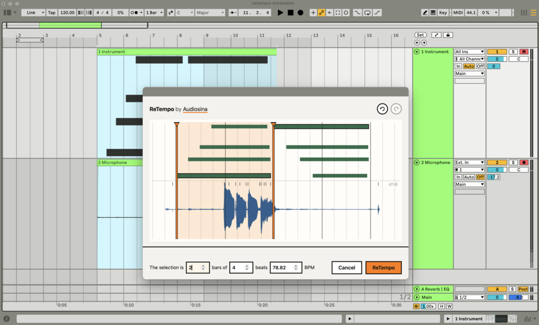Jump to previous locator arrow
539x325 pixels.
point(417,43)
